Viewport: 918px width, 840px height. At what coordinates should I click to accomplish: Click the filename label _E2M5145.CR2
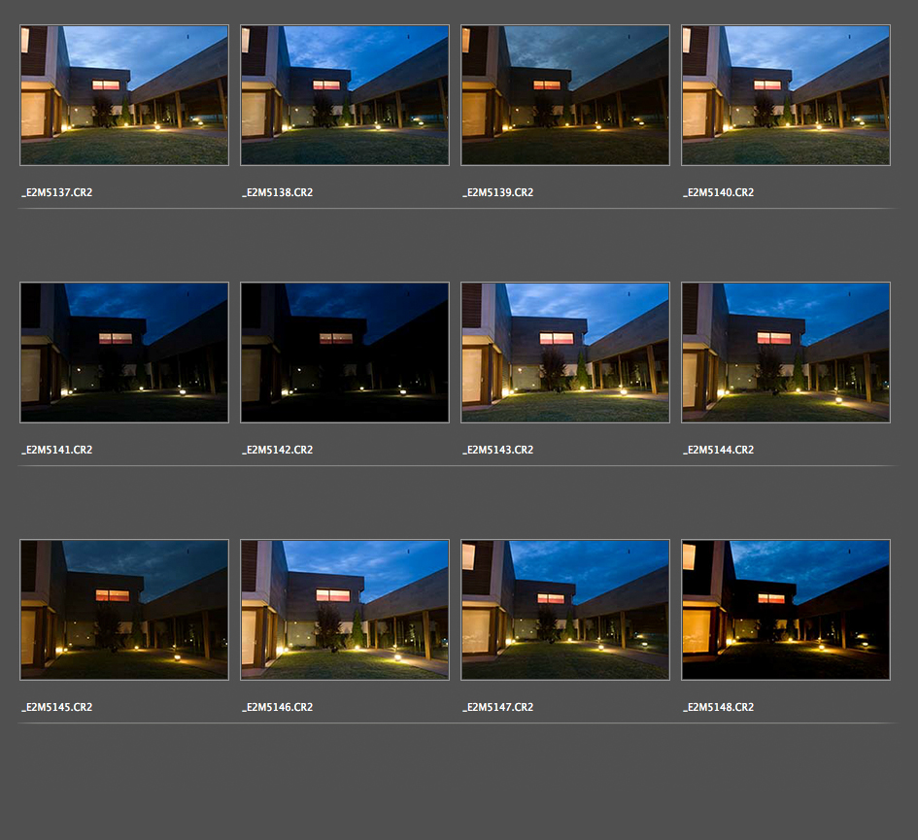pyautogui.click(x=56, y=708)
